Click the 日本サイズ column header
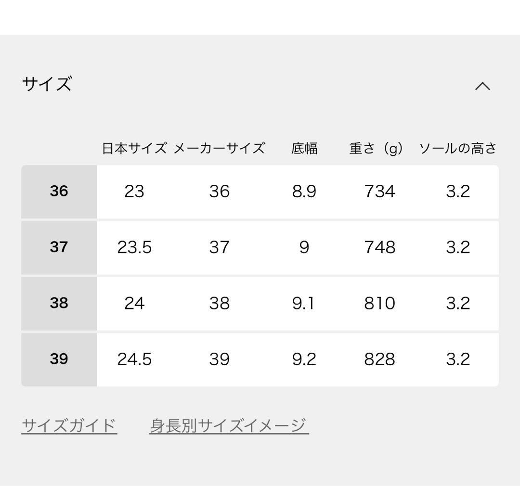This screenshot has width=520, height=486. tap(134, 148)
